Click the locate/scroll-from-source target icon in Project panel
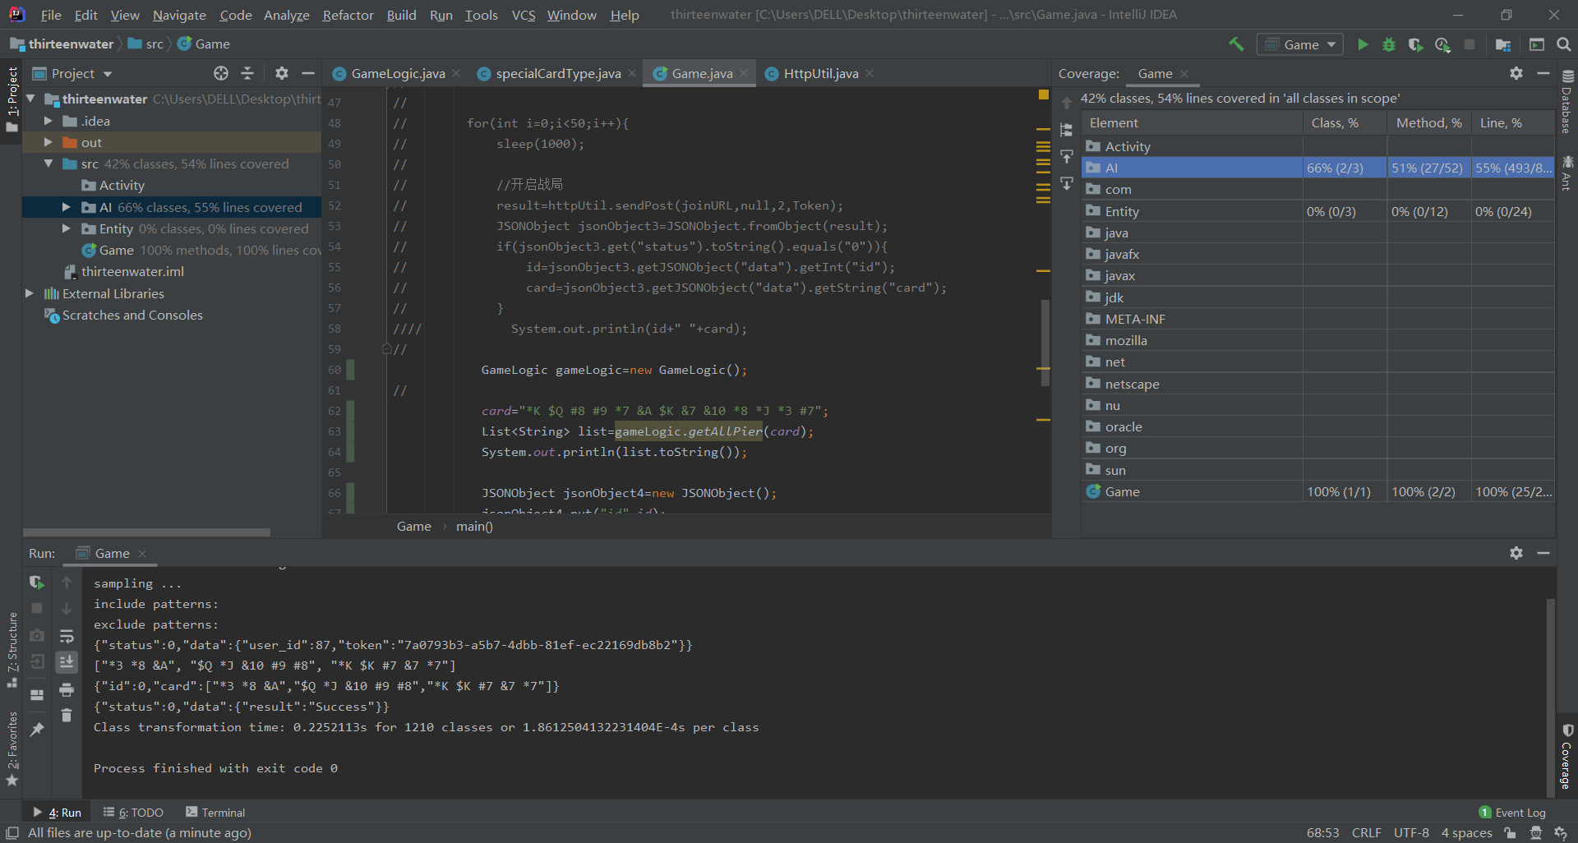The width and height of the screenshot is (1578, 843). 221,73
